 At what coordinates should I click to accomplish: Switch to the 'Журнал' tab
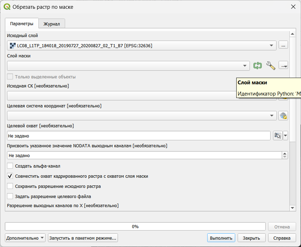51,24
